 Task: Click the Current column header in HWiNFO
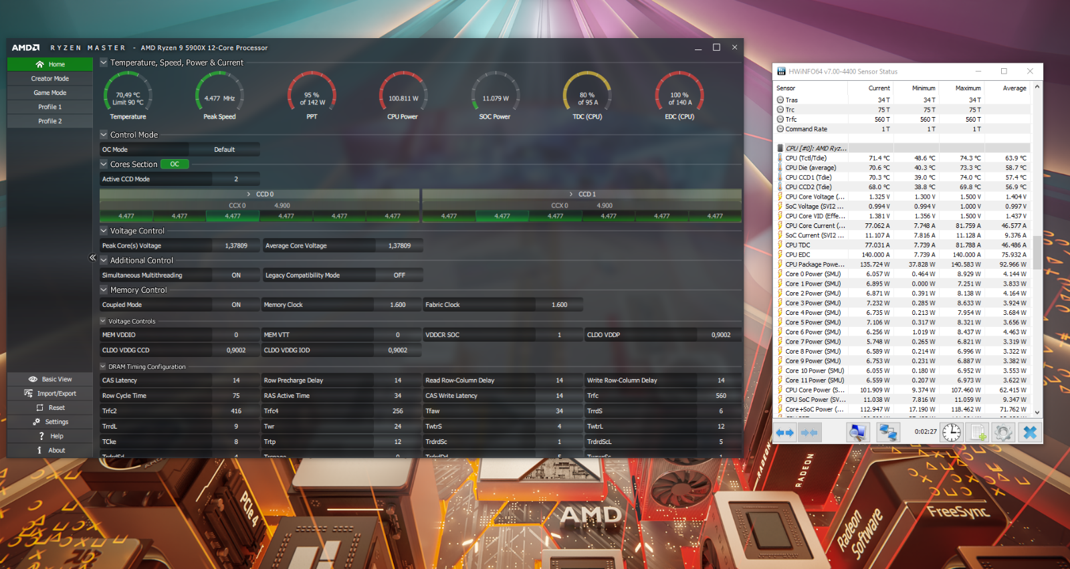[870, 88]
